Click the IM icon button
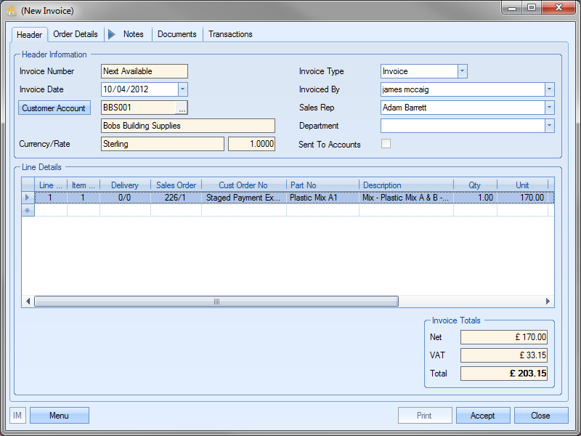 pos(18,416)
